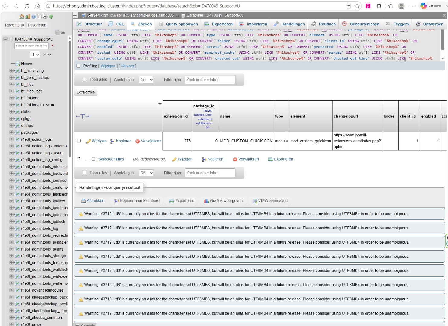
Task: Open the Triggers tab
Action: [x=397, y=24]
